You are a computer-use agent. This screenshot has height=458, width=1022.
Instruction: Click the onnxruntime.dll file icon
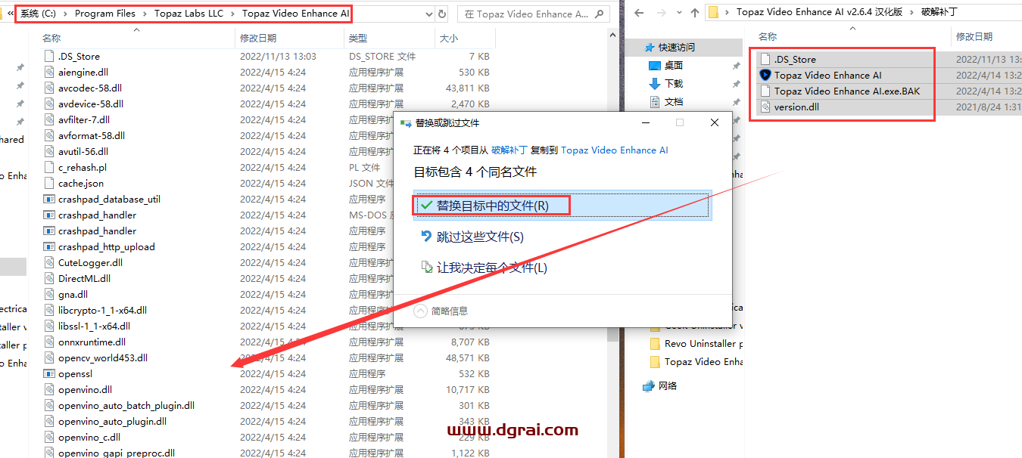point(49,342)
